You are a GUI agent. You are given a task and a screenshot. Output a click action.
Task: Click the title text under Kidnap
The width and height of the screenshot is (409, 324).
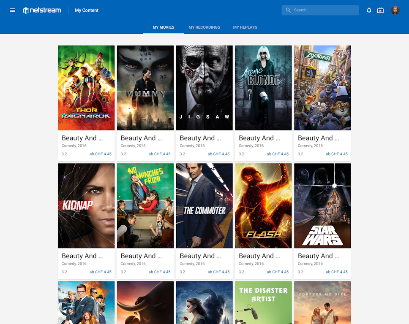(82, 256)
